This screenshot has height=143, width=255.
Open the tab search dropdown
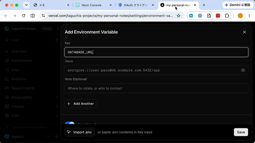(x=26, y=5)
